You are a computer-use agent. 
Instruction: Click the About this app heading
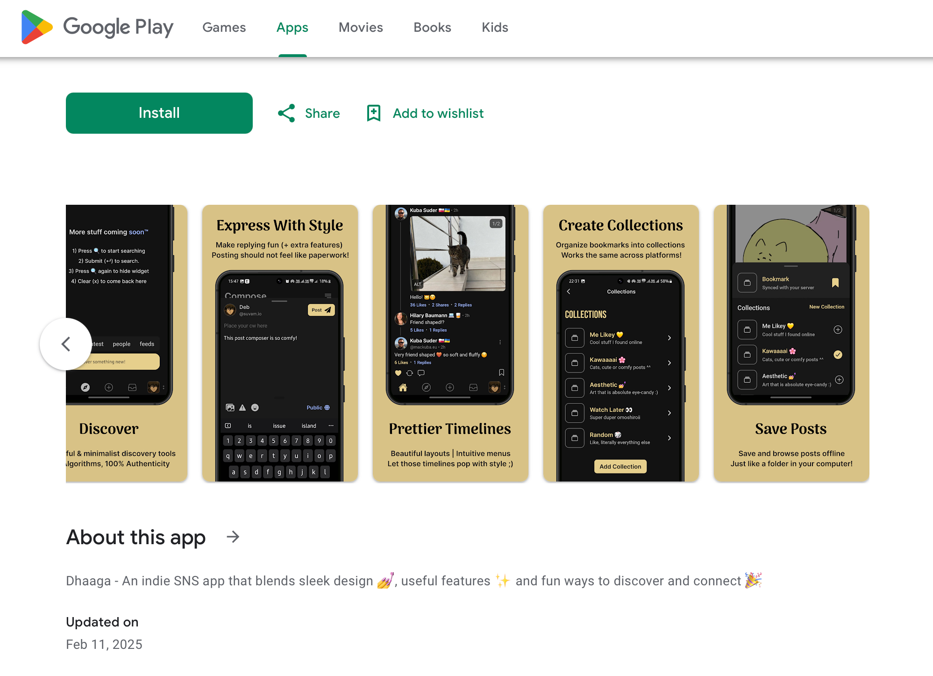coord(136,537)
